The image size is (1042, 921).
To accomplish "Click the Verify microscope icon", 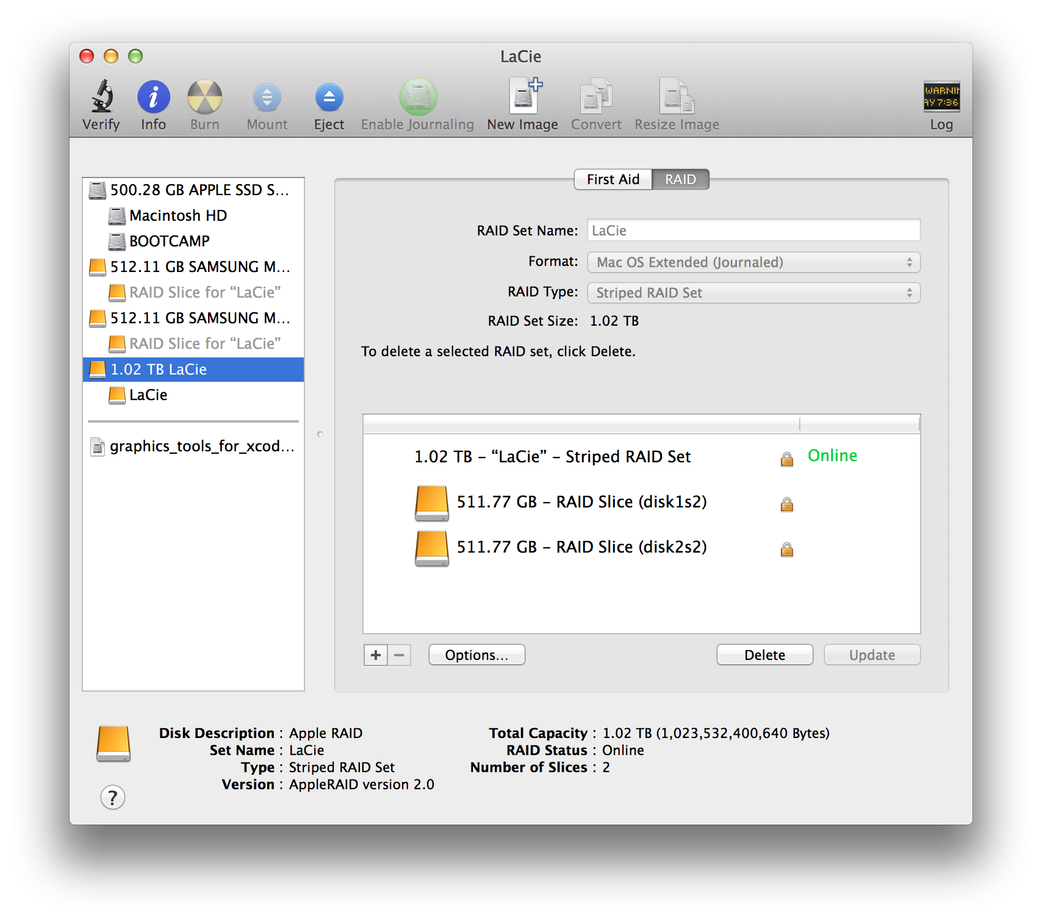I will pos(102,97).
